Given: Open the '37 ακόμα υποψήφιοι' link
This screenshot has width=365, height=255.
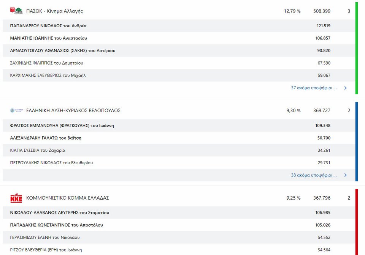Looking at the screenshot, I should pos(314,88).
